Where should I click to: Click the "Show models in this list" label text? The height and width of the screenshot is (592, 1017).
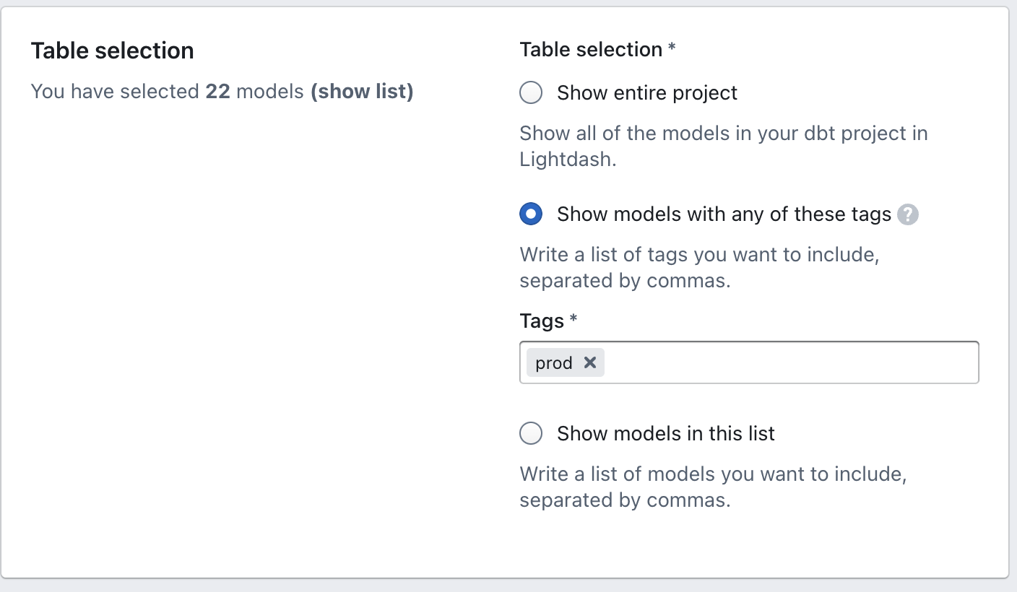tap(665, 434)
